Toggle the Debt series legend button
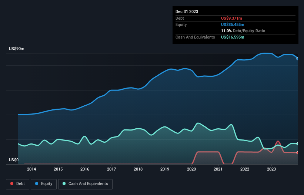Viewport: 304px width, 195px height. click(18, 184)
